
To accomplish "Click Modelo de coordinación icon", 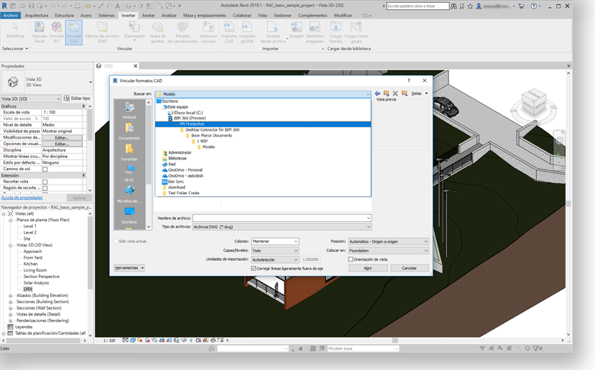I will point(183,32).
